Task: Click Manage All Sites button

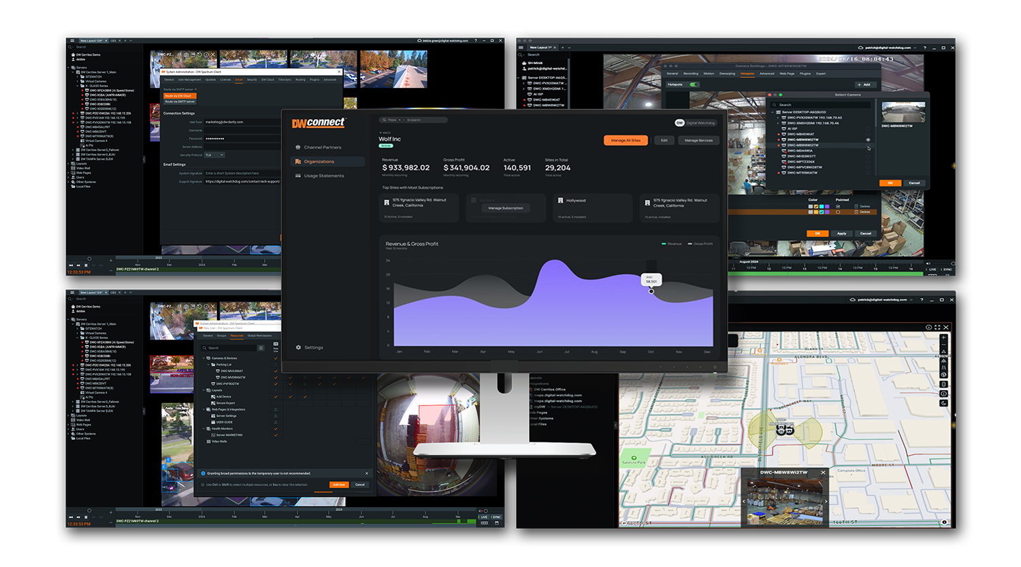Action: (626, 140)
